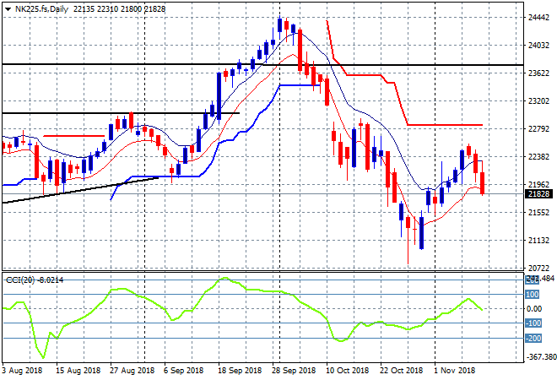Click the 22792 price scale label
This screenshot has width=557, height=380.
point(538,129)
